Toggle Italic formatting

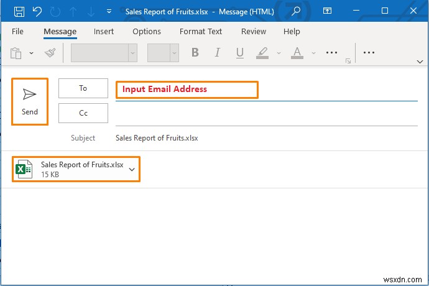(x=216, y=53)
